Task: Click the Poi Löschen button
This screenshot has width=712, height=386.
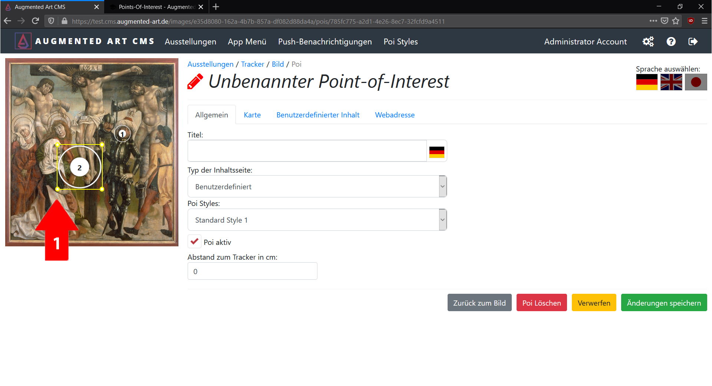Action: (541, 303)
